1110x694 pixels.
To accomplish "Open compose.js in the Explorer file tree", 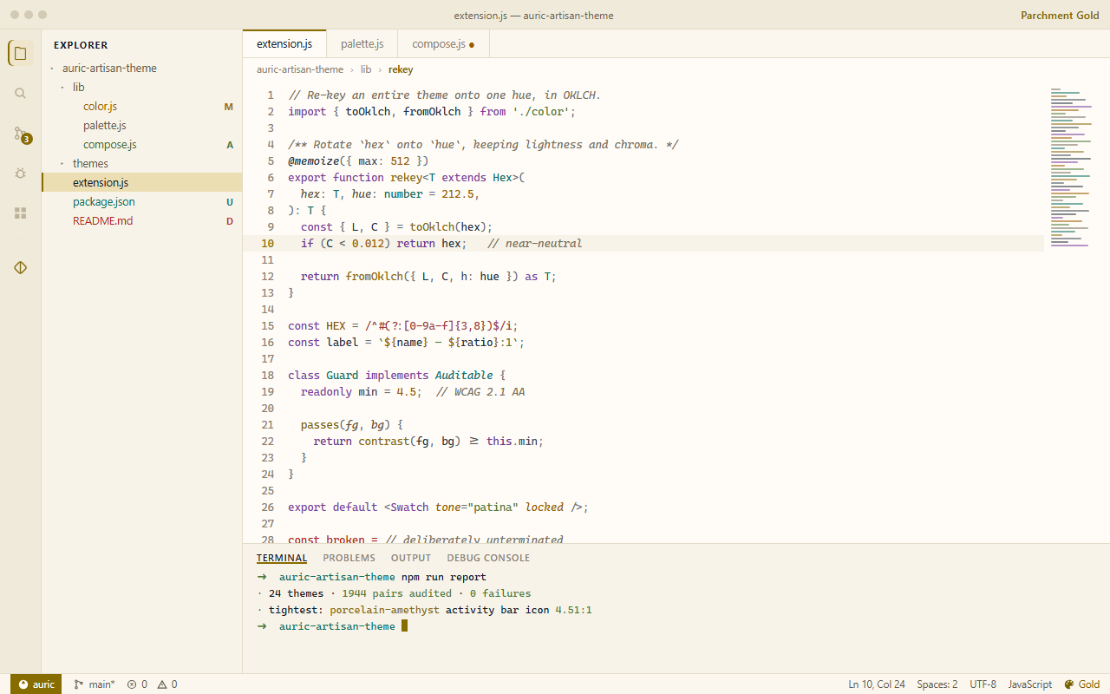I will point(142,144).
